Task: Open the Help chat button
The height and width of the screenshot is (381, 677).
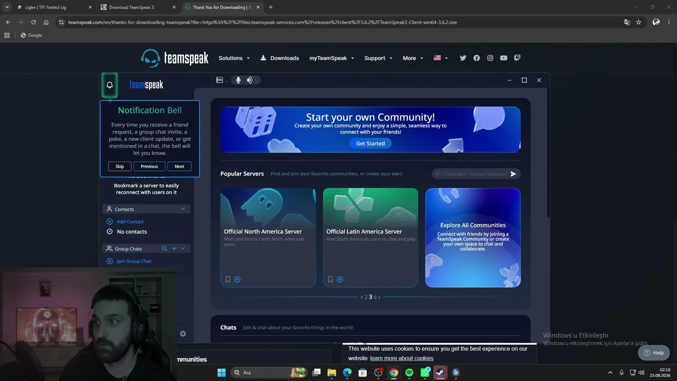Action: click(654, 353)
